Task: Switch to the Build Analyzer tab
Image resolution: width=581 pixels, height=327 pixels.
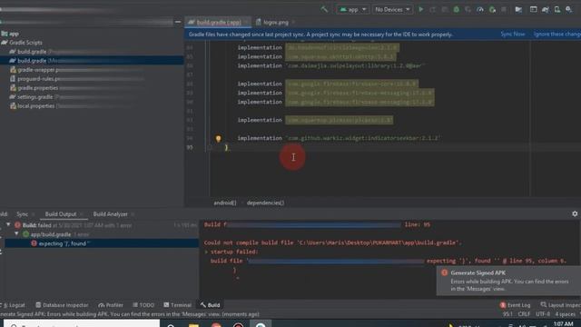Action: tap(111, 214)
